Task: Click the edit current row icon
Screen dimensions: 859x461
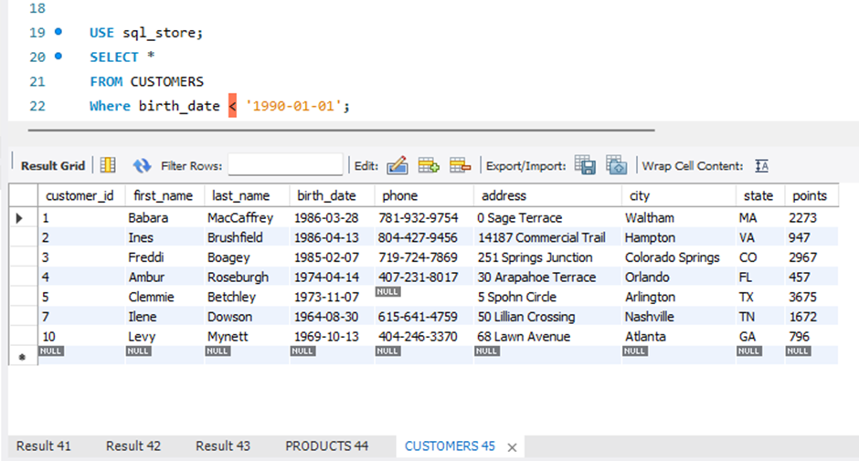Action: [x=398, y=165]
